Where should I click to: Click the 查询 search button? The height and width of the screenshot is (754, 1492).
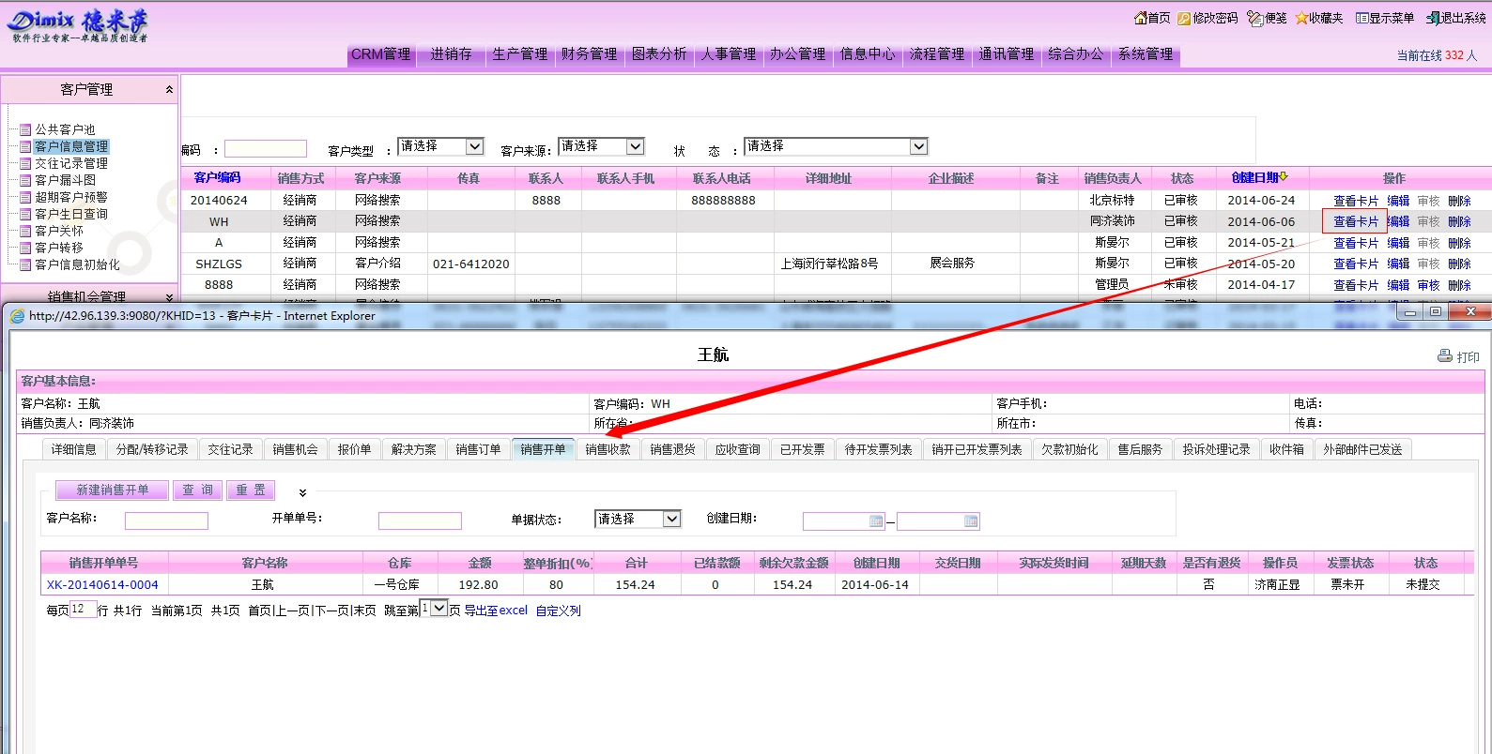[x=198, y=490]
